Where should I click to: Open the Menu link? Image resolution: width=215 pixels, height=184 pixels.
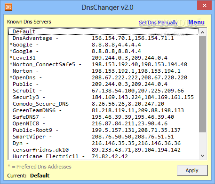click(196, 23)
